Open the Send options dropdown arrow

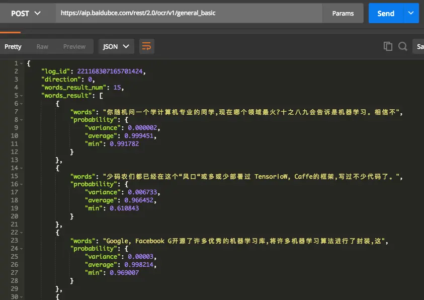411,13
